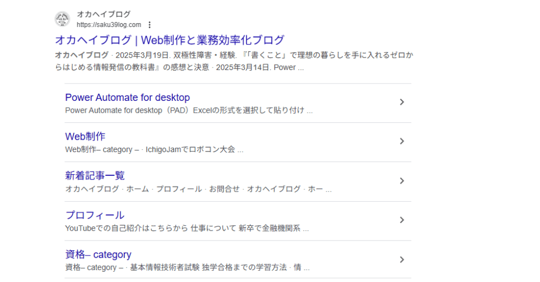This screenshot has width=540, height=282.
Task: Click the https://saku39log.com URL text
Action: pos(109,25)
